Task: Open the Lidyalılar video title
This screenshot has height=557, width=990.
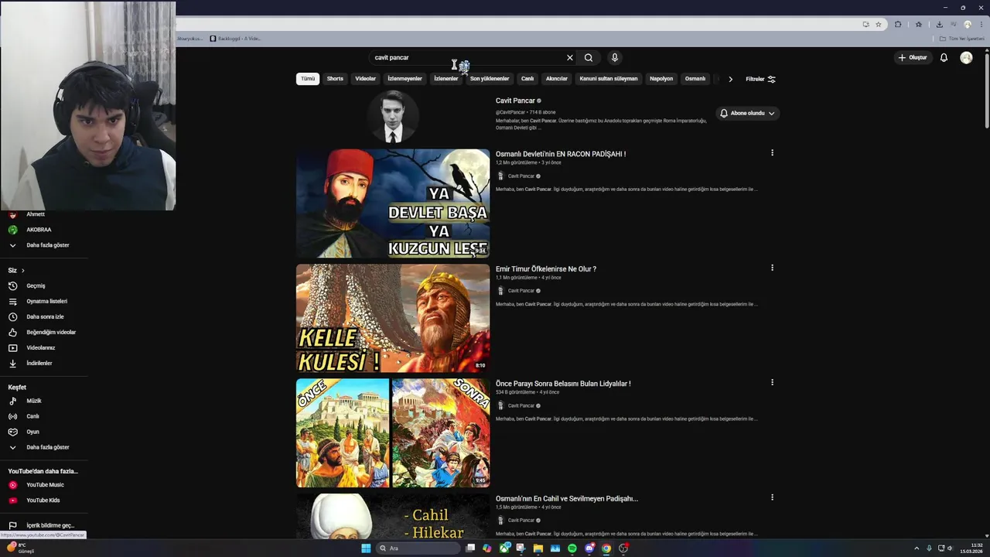Action: (x=563, y=384)
